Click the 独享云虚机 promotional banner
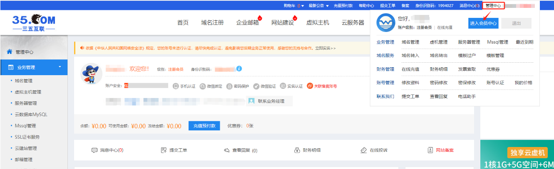This screenshot has height=169, width=554. [517, 154]
